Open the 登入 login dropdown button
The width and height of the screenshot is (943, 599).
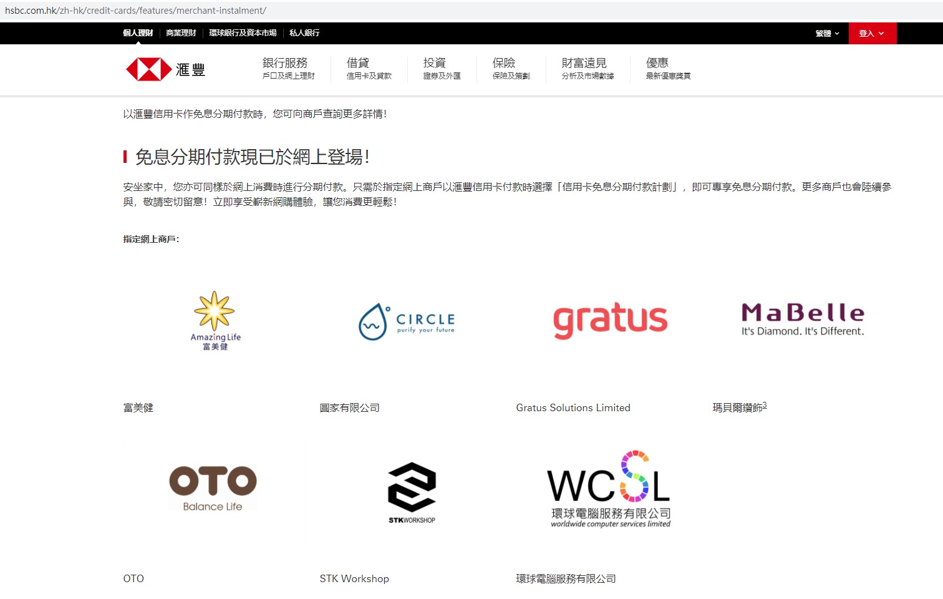[x=872, y=33]
